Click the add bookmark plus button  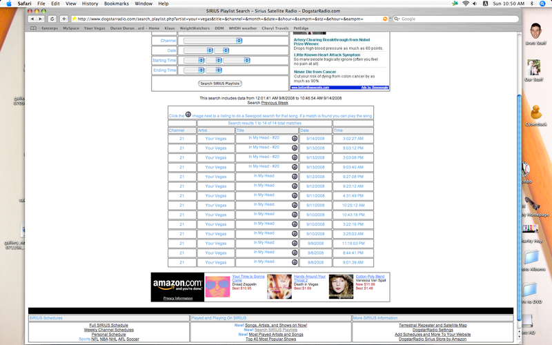pos(63,19)
